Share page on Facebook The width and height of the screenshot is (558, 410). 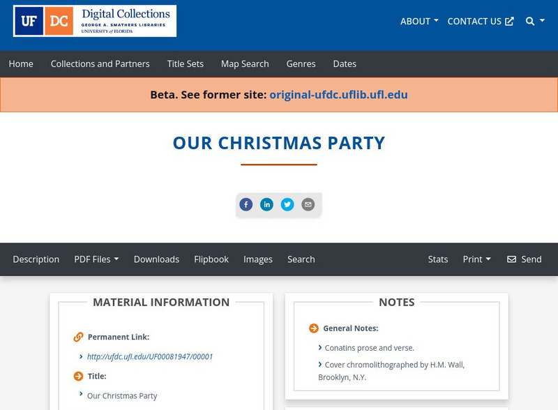click(246, 204)
